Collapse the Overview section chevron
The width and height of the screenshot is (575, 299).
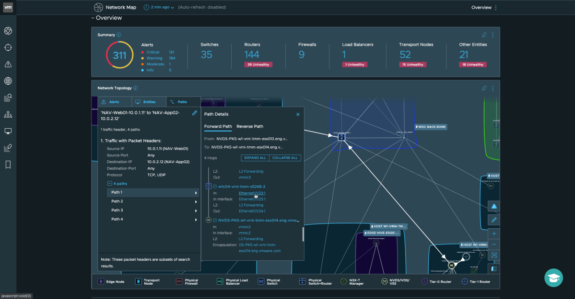[93, 18]
